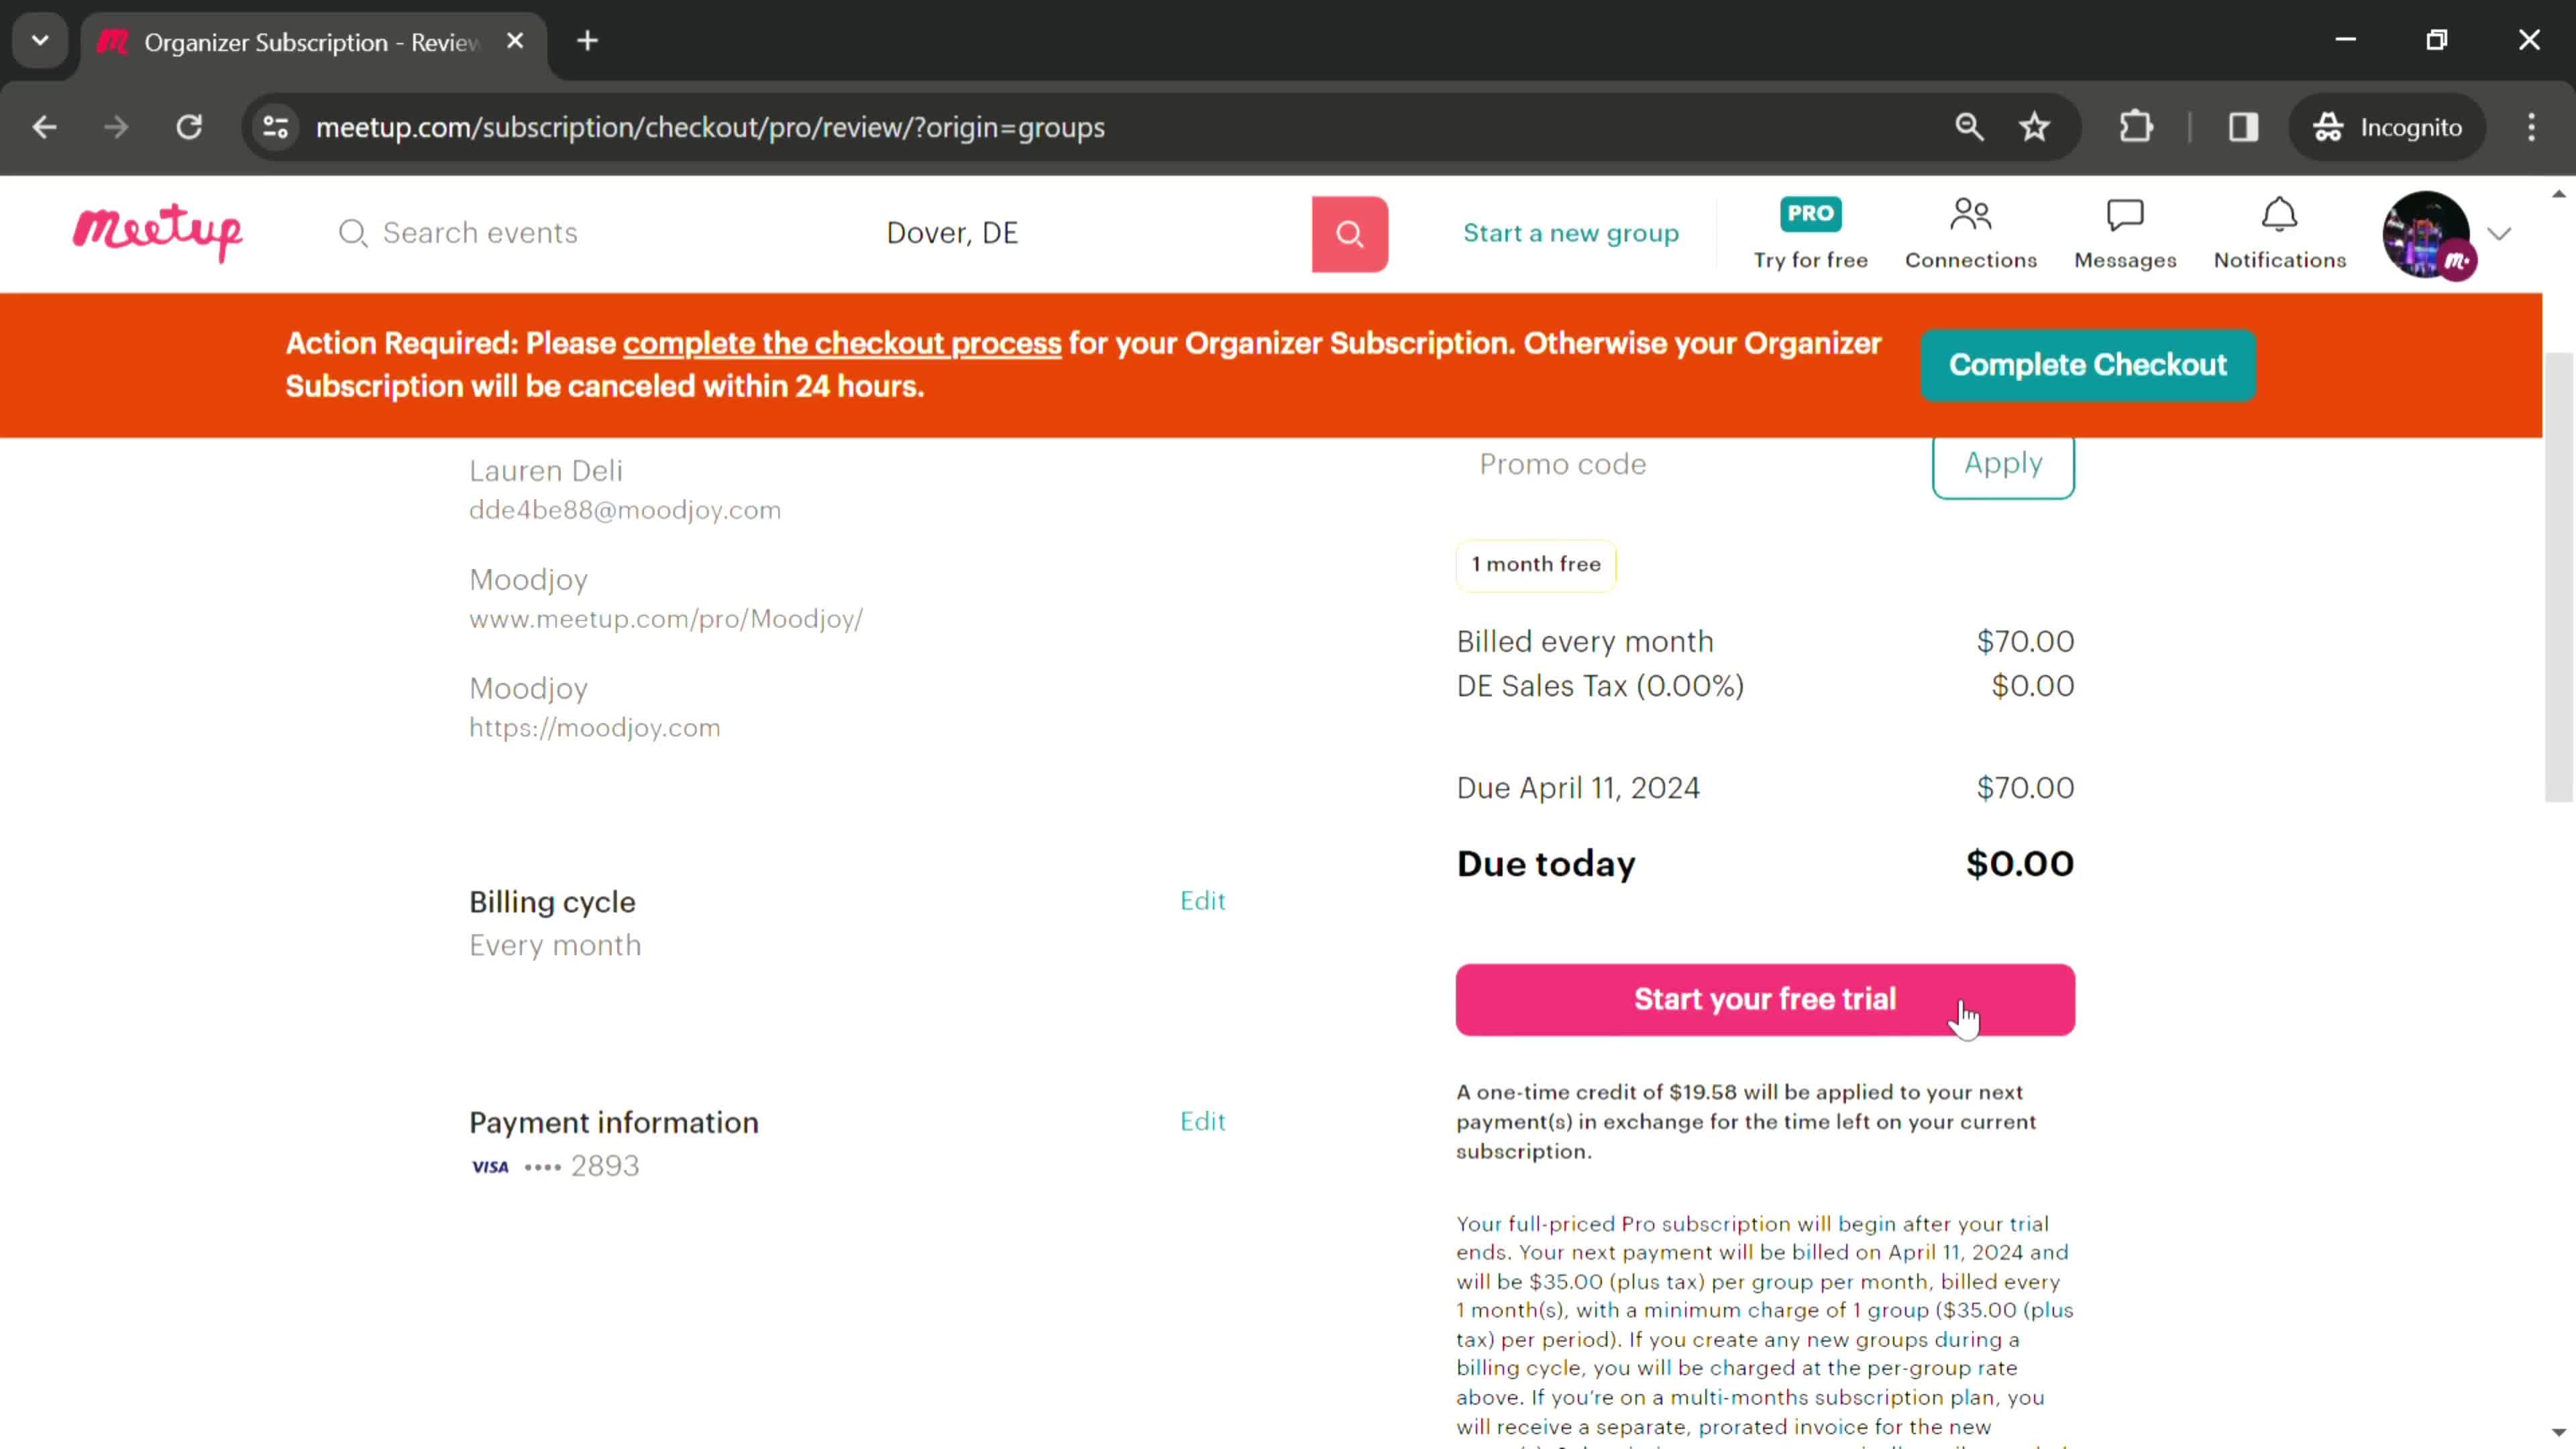Click the Meetup logo icon
Viewport: 2576px width, 1449px height.
click(158, 231)
